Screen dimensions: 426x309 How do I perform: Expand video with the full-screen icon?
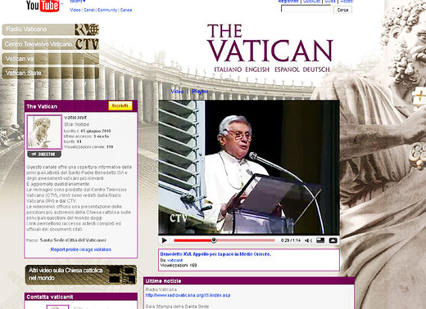[x=333, y=240]
